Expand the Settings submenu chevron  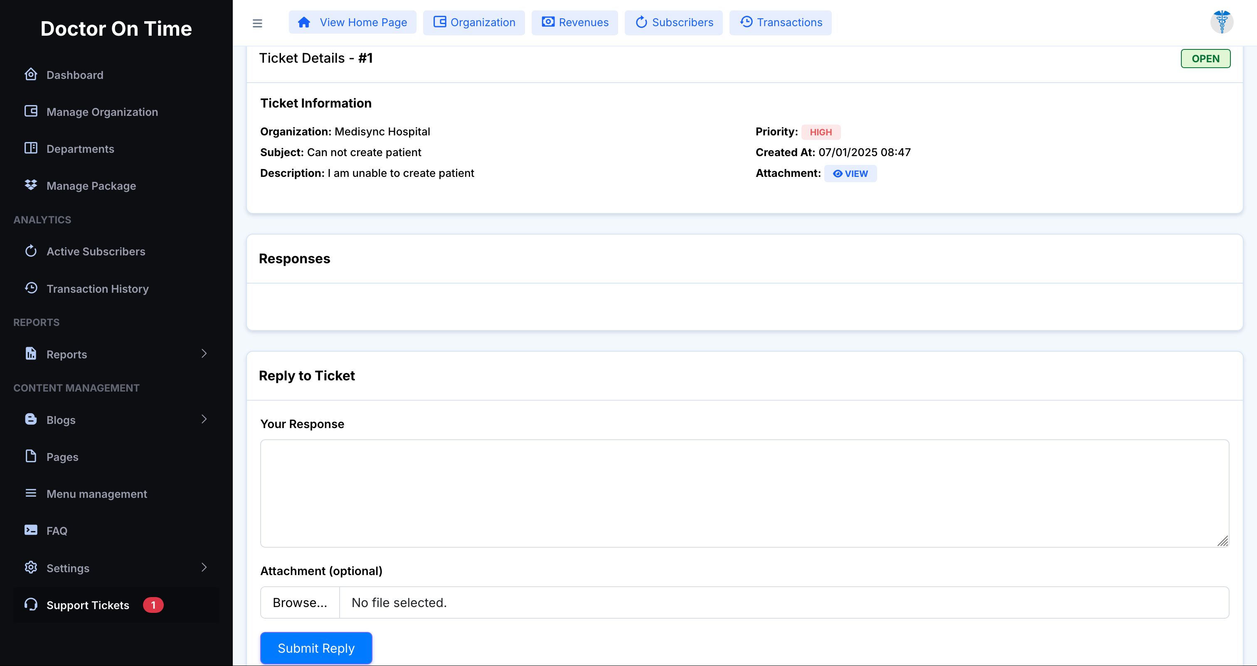point(204,567)
